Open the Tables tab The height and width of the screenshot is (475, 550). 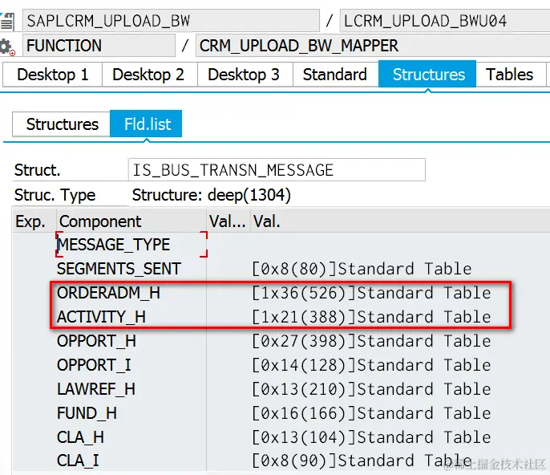(511, 75)
